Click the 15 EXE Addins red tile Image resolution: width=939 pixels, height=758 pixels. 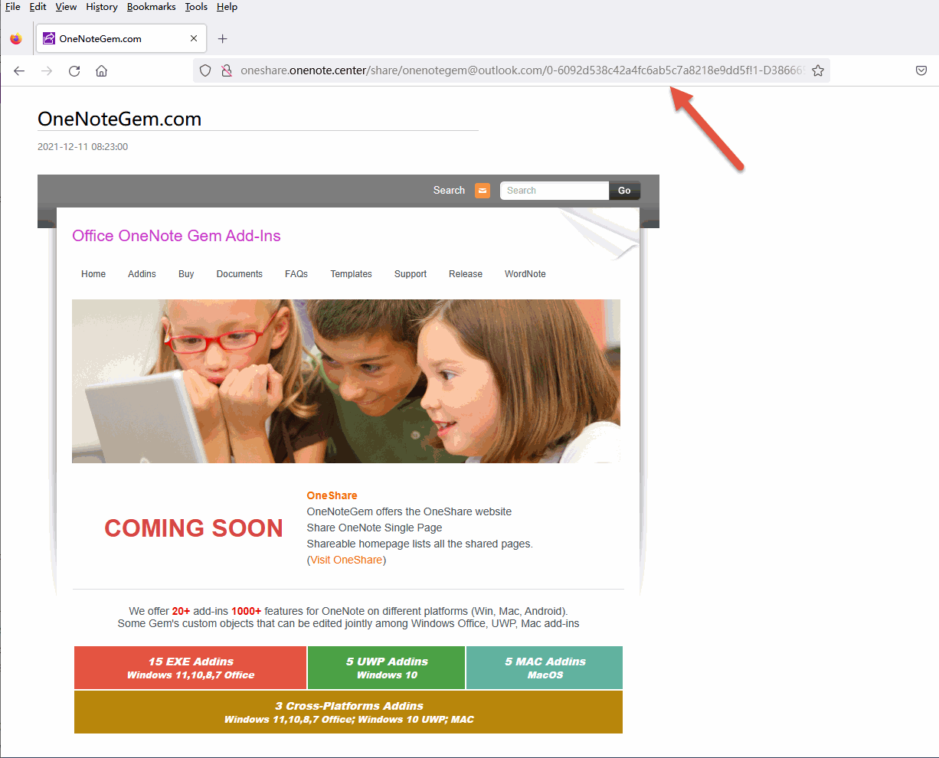[x=191, y=668]
